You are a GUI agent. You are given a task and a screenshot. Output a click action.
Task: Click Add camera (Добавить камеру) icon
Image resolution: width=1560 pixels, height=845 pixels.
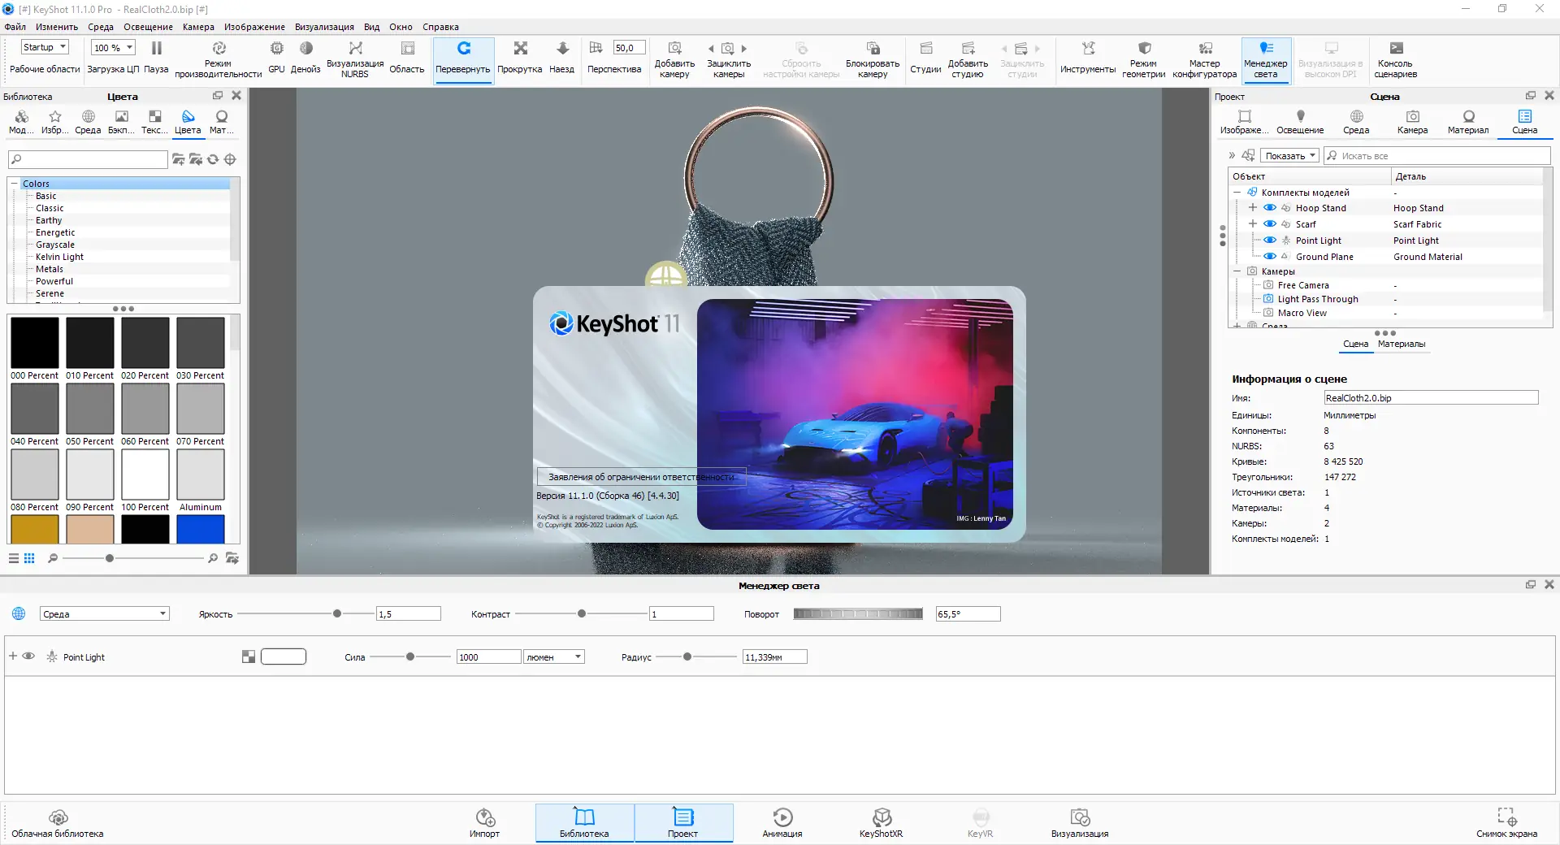674,49
